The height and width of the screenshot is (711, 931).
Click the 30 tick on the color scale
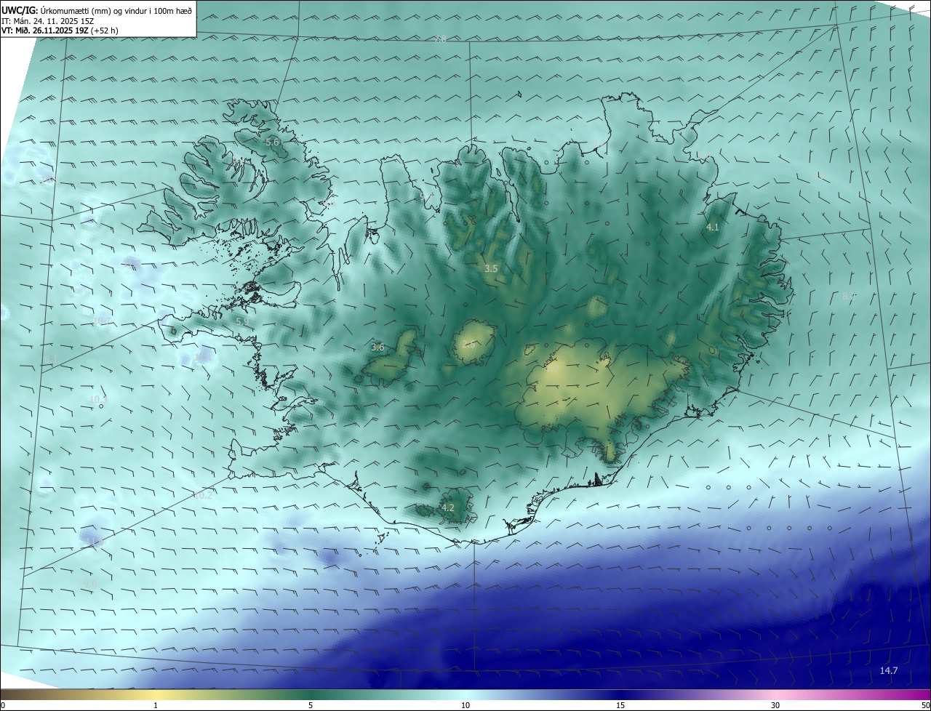click(x=775, y=705)
